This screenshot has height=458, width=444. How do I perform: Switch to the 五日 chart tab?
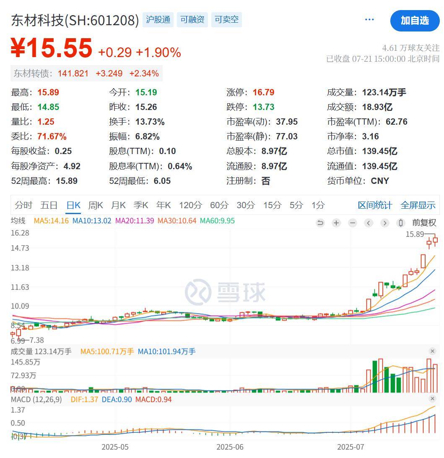[x=49, y=205]
